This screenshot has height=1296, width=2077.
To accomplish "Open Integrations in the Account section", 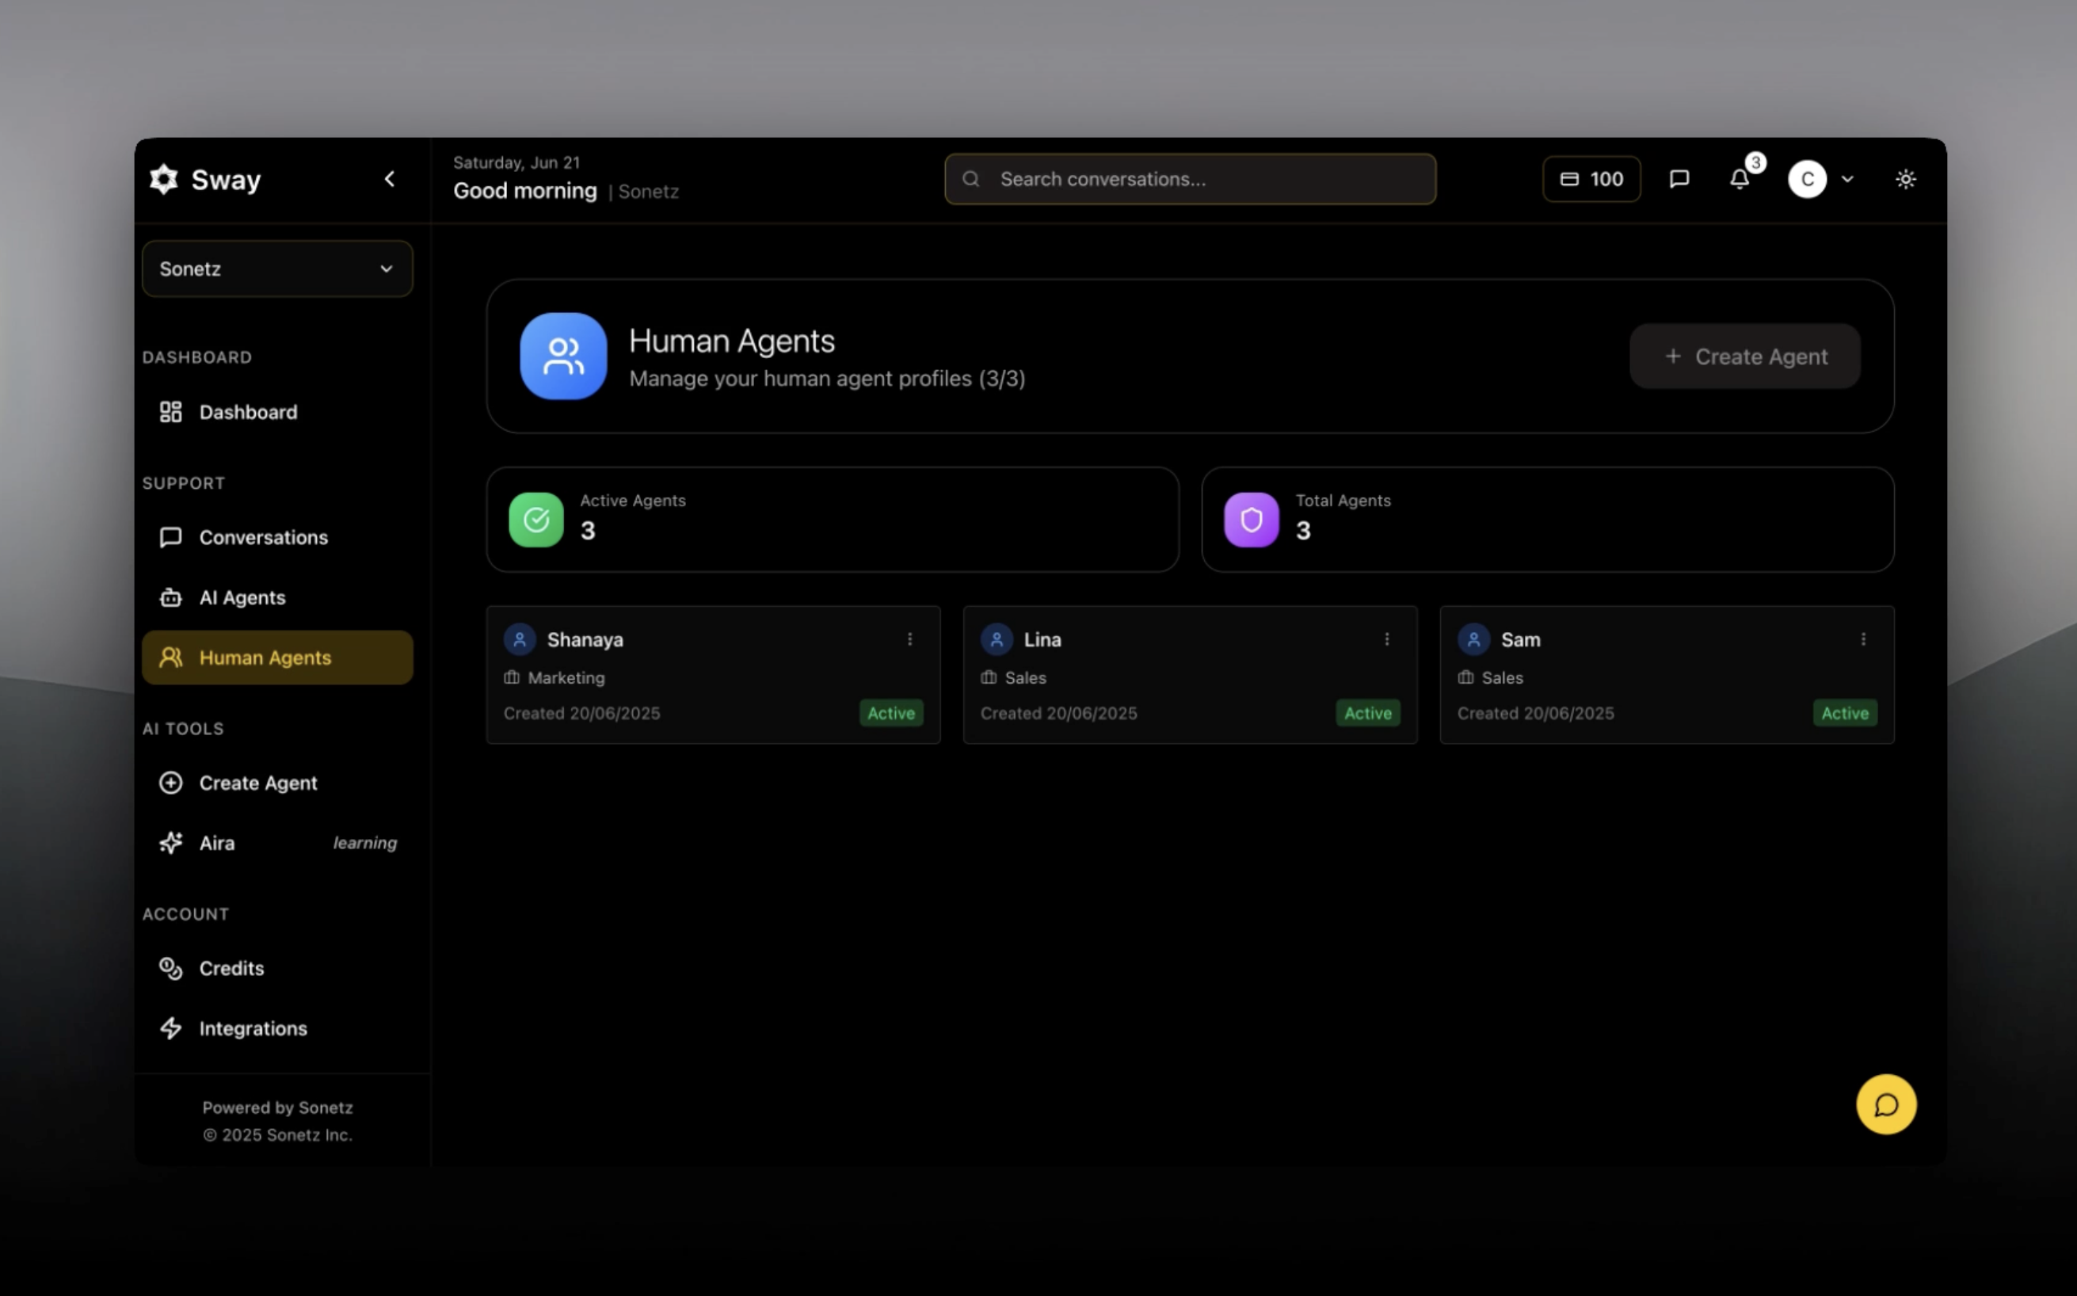I will point(253,1028).
